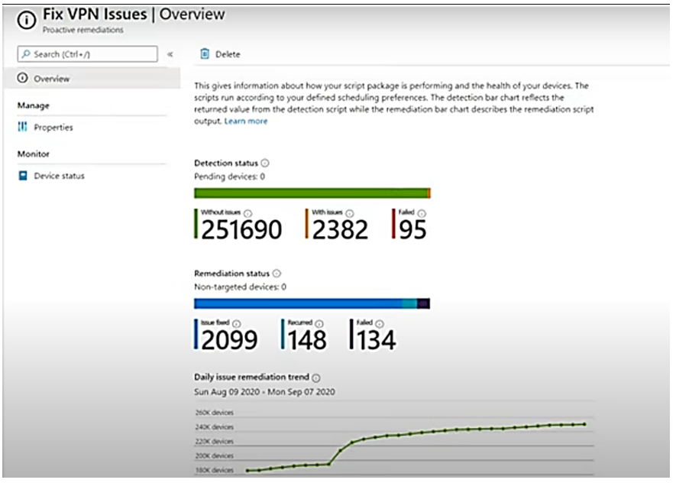
Task: Click info icon beside detection Failed
Action: (422, 213)
